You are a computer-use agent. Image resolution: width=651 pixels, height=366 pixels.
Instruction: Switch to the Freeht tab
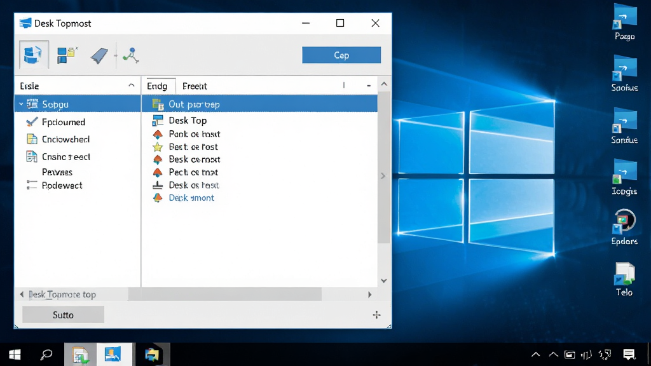[x=195, y=86]
